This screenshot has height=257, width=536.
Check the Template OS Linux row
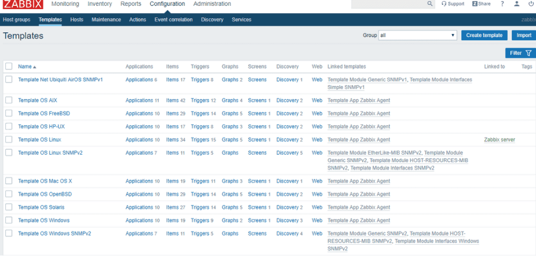point(9,139)
